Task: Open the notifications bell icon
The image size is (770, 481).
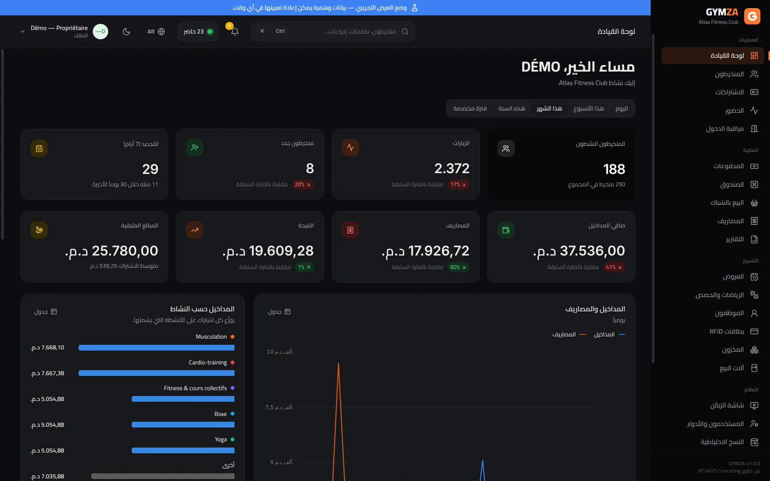Action: click(x=235, y=32)
